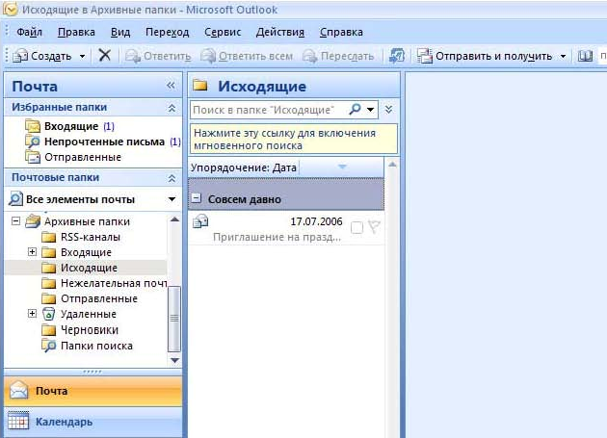Viewport: 607px width, 438px height.
Task: Click the categorize icon before Отправить и получить
Action: tap(396, 56)
